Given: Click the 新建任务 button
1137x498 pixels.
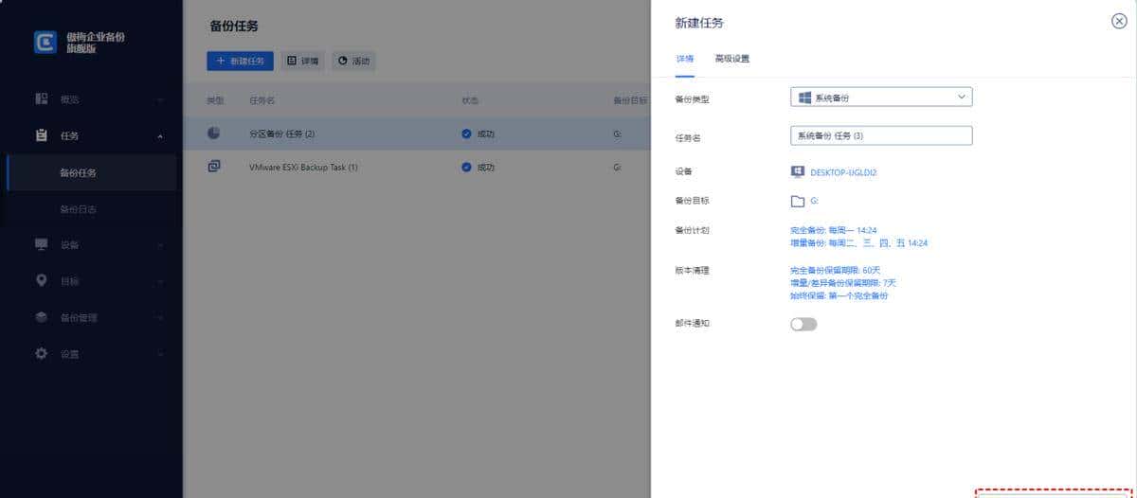Looking at the screenshot, I should [241, 61].
